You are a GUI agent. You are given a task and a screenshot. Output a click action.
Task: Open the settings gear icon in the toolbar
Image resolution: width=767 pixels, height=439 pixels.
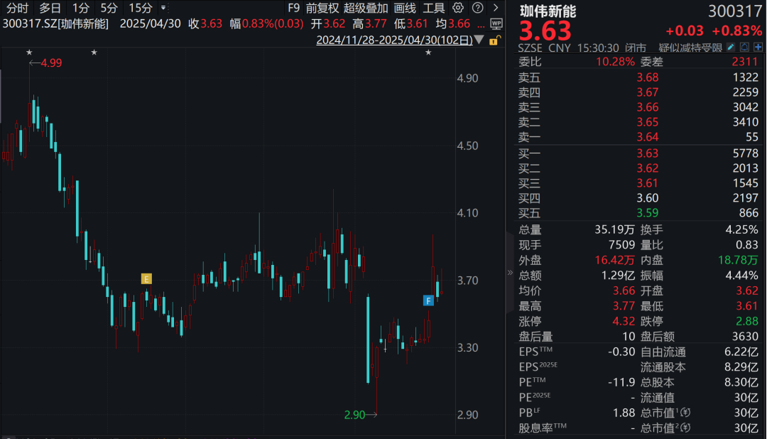[x=458, y=8]
